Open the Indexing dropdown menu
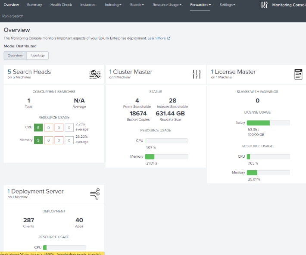The height and width of the screenshot is (255, 306). pos(113,5)
